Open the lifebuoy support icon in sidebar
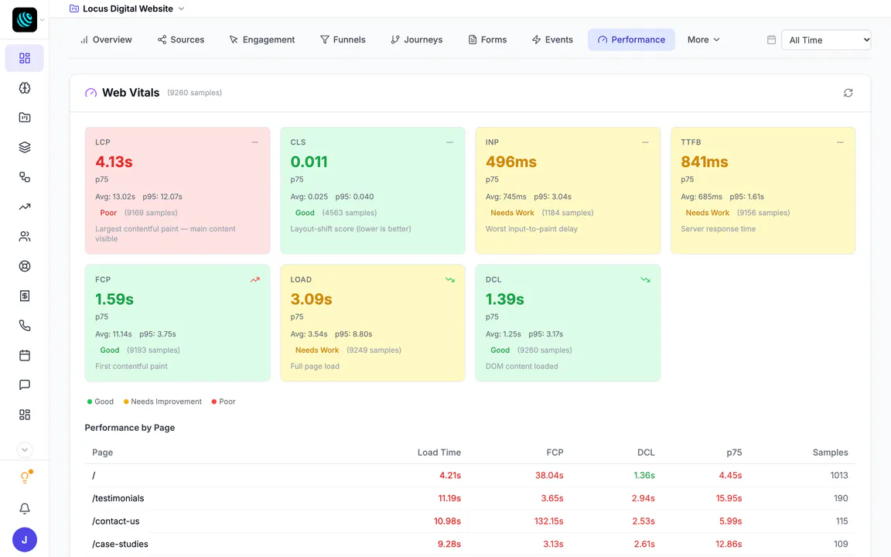 25,266
